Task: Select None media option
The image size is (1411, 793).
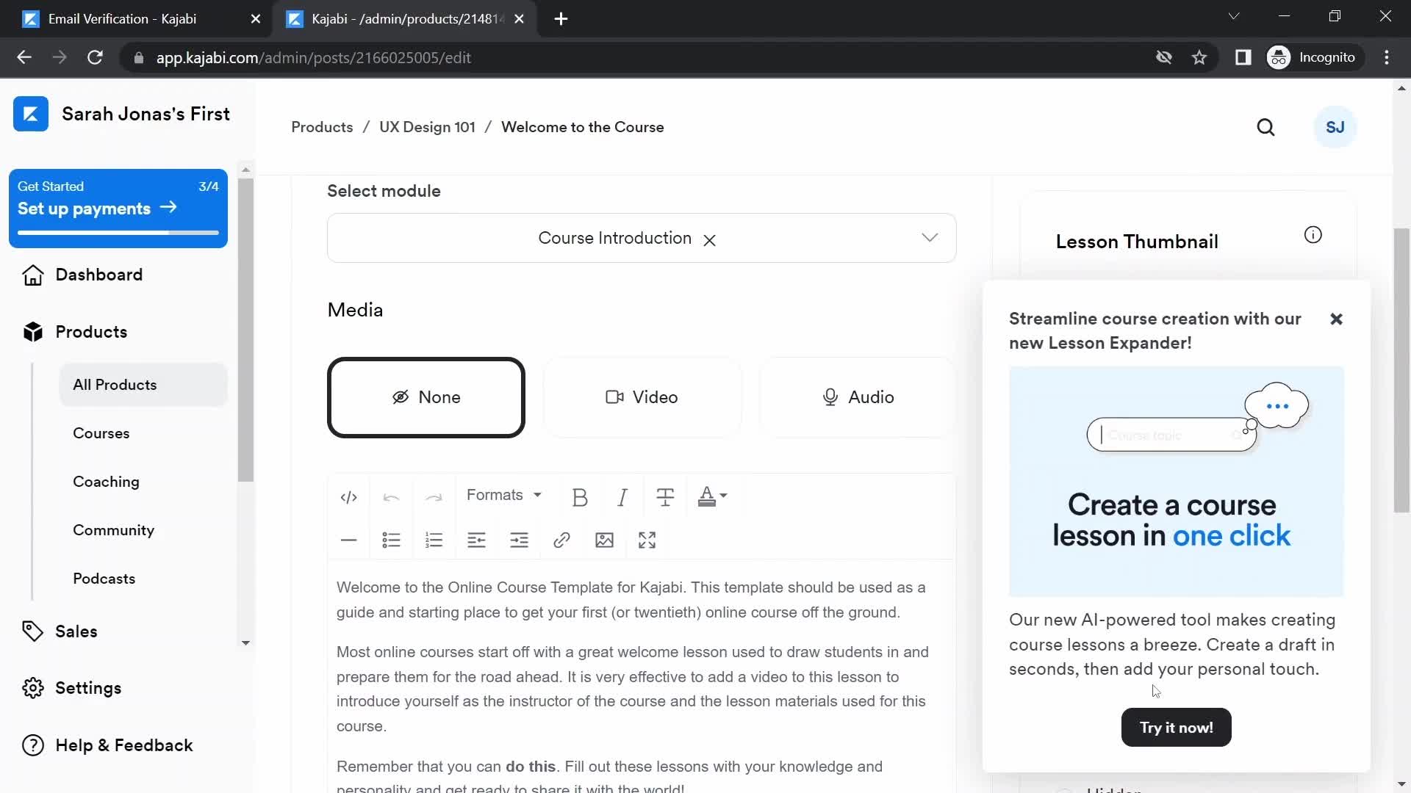Action: click(x=426, y=397)
